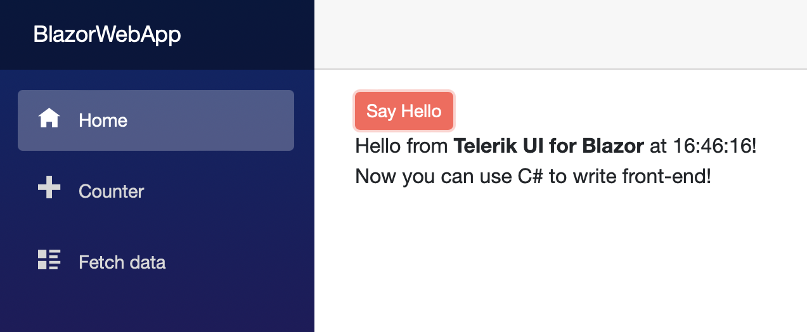This screenshot has width=807, height=332.
Task: Click the word "at" before the timestamp
Action: tap(658, 146)
